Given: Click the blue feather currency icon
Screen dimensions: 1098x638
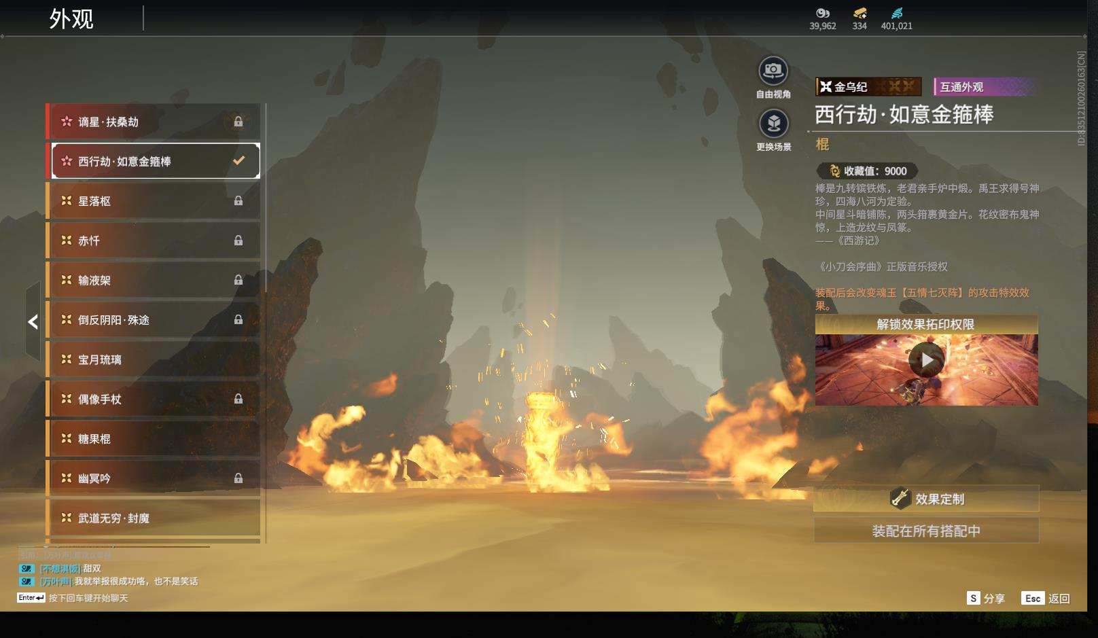Looking at the screenshot, I should tap(897, 13).
